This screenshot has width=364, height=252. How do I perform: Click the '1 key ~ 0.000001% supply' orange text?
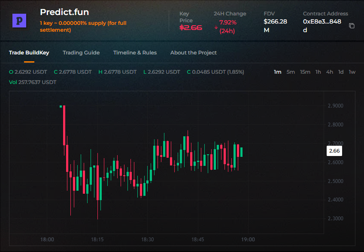(x=83, y=27)
